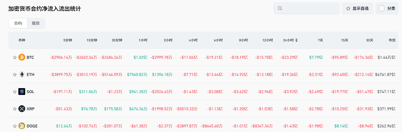
Task: Enable the 分类 checkbox
Action: (x=382, y=8)
